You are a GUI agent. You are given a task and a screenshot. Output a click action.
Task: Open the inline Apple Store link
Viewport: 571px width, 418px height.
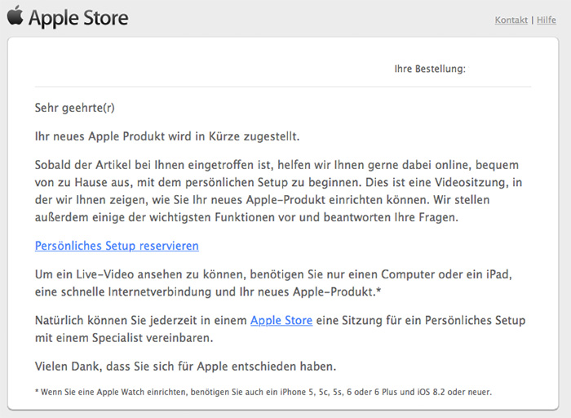point(281,320)
